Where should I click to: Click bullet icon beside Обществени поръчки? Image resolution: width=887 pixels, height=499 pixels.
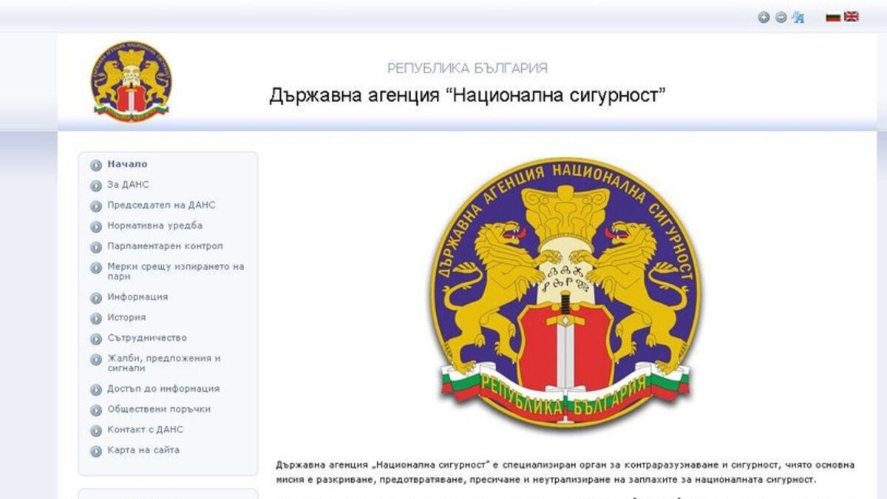pyautogui.click(x=95, y=410)
